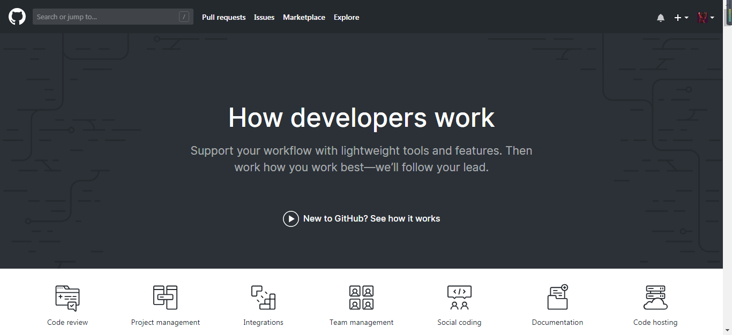This screenshot has width=732, height=335.
Task: Click the Project management board icon
Action: (x=165, y=297)
